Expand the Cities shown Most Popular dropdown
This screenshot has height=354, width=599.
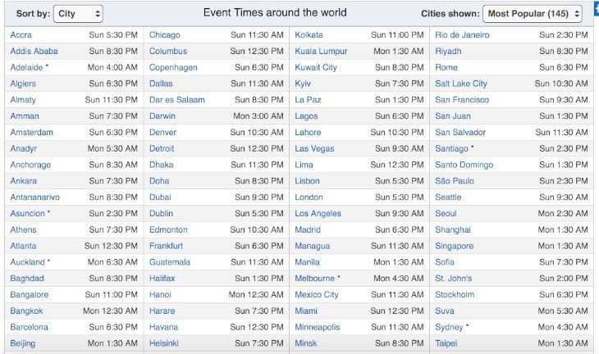pos(533,14)
